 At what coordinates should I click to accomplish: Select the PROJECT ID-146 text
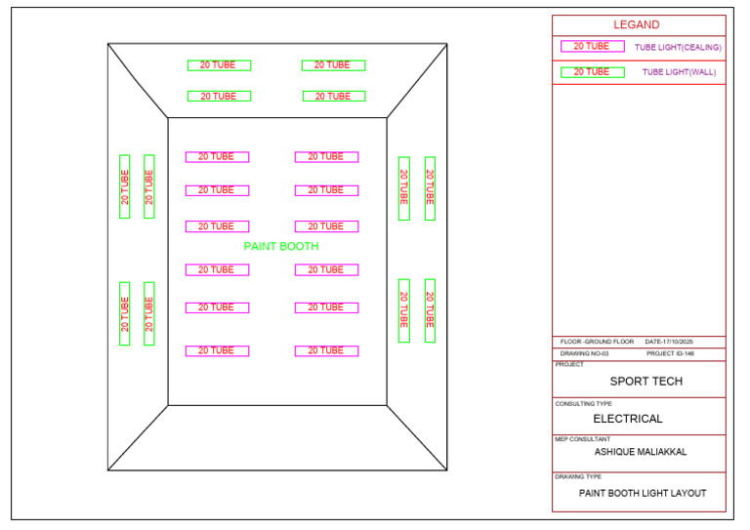tap(670, 353)
